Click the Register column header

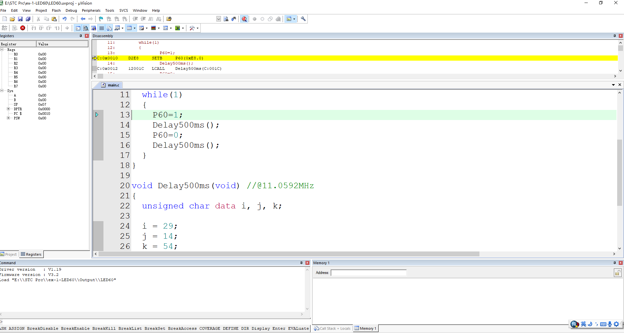(18, 44)
